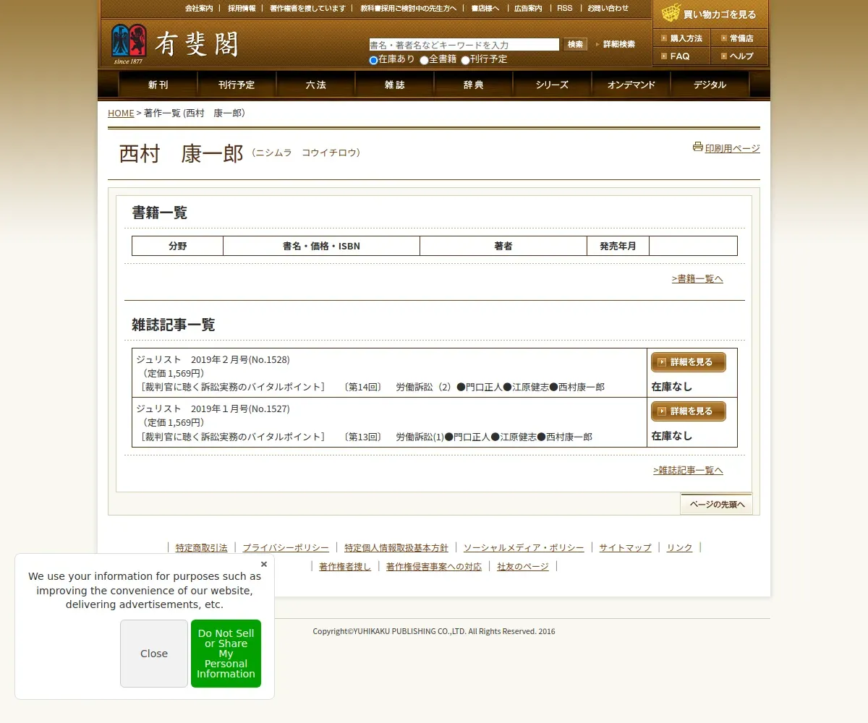This screenshot has width=868, height=723.
Task: Click 常備店 button
Action: click(739, 38)
